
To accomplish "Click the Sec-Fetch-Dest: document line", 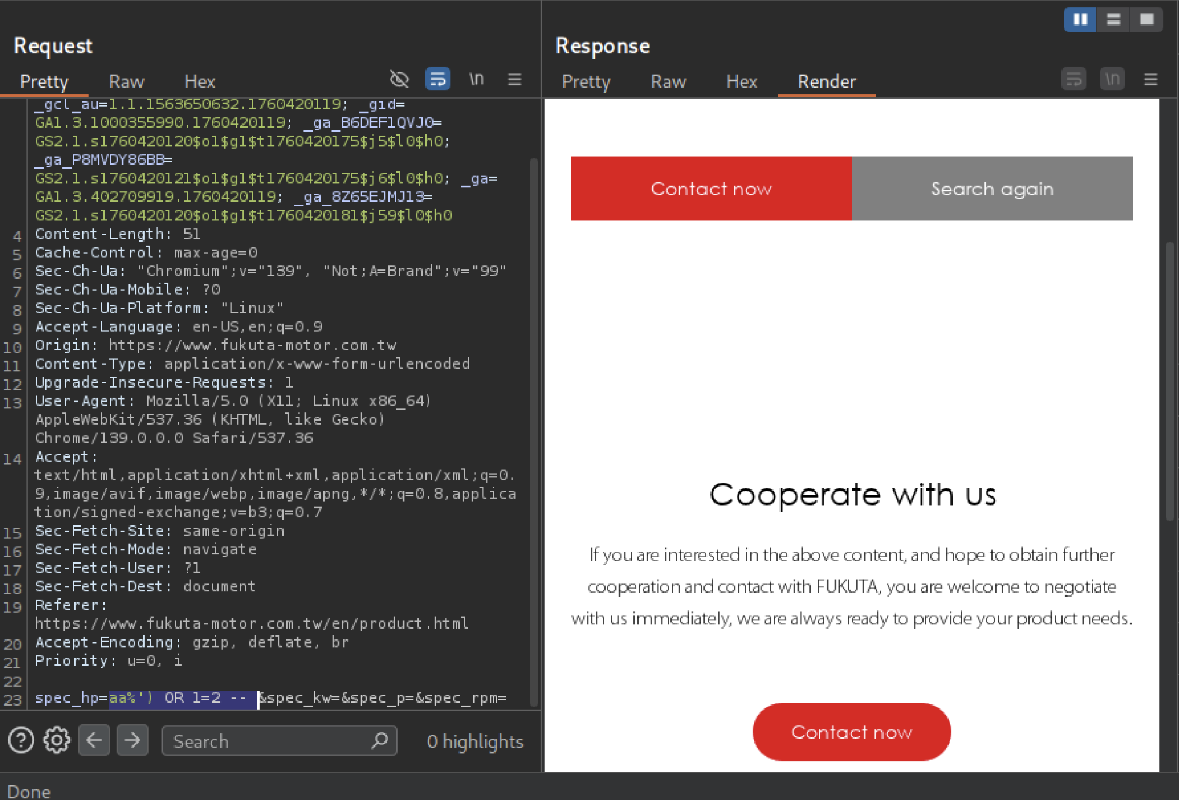I will point(145,586).
